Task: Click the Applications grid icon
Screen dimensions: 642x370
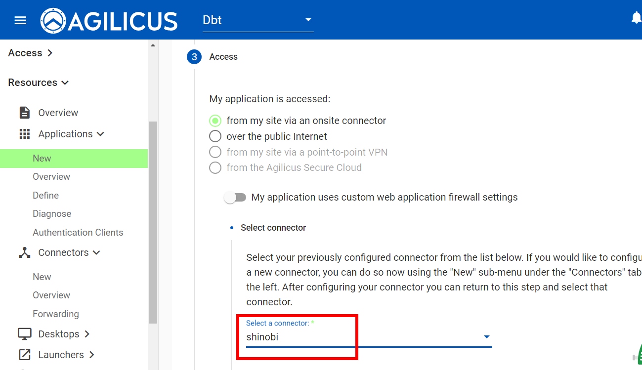Action: point(24,134)
